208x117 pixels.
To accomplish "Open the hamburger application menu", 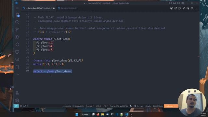I will coord(17,8).
